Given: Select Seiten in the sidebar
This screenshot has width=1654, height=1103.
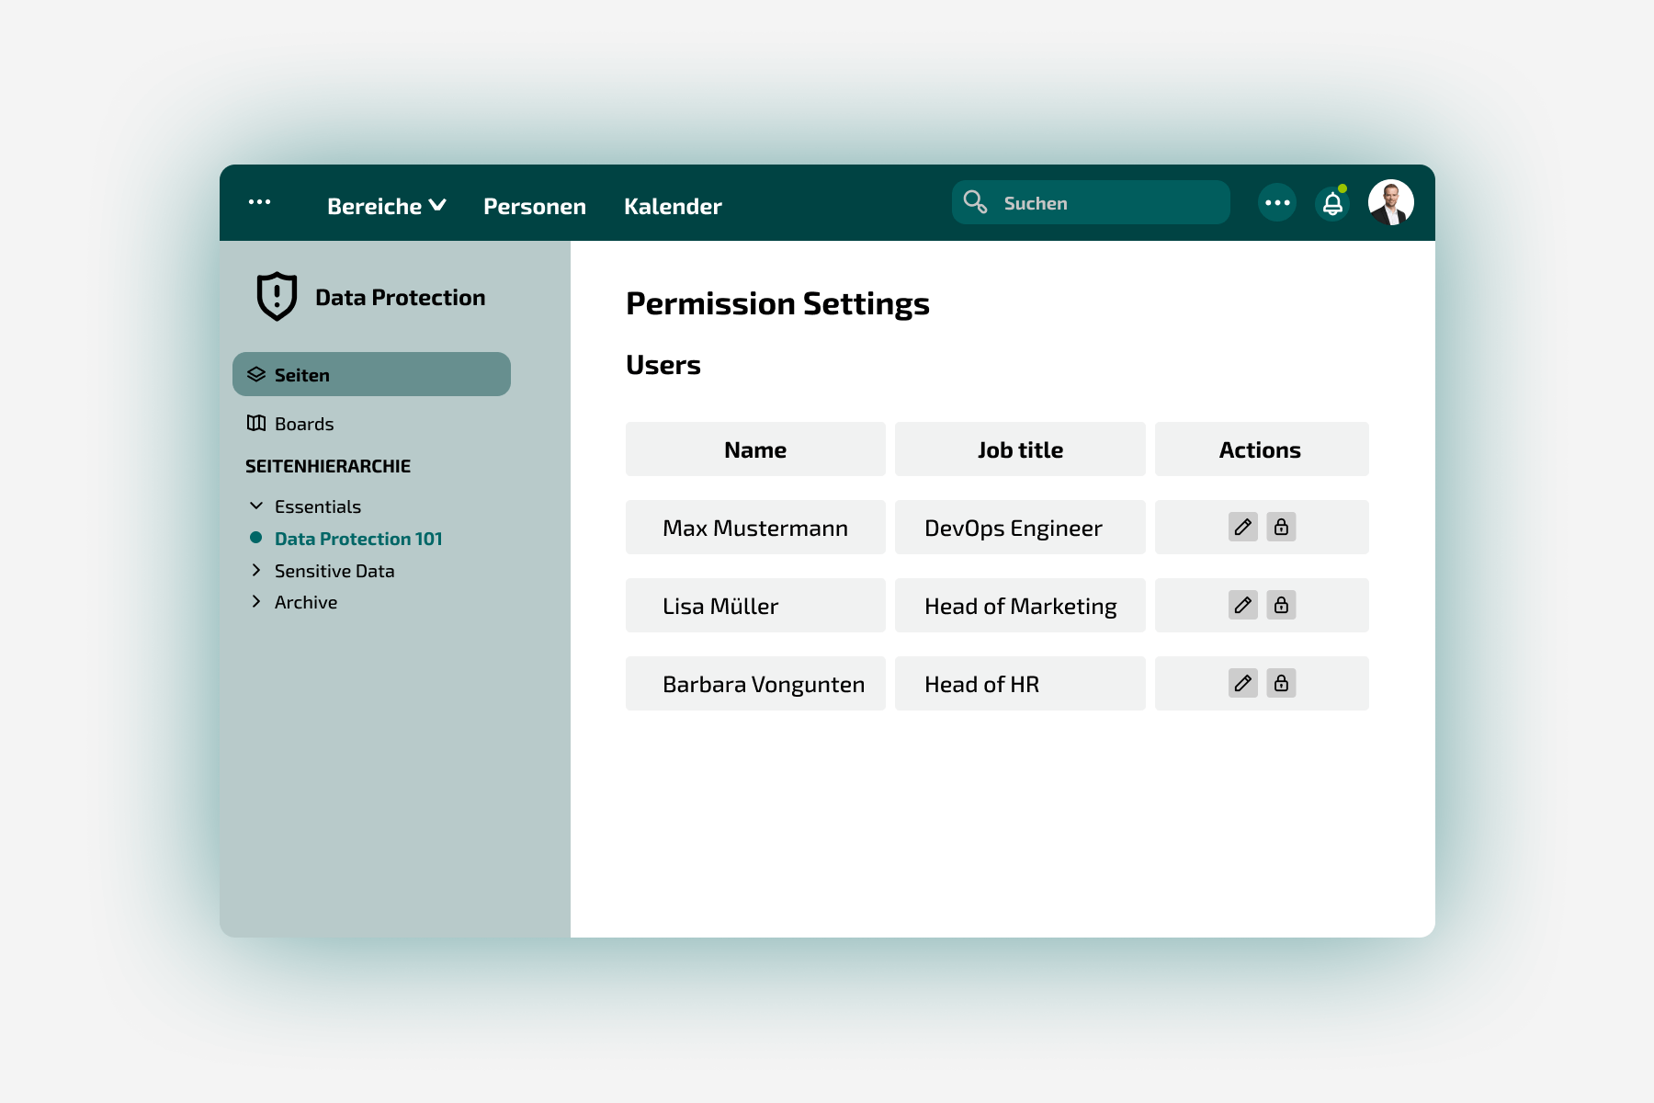Looking at the screenshot, I should (371, 374).
